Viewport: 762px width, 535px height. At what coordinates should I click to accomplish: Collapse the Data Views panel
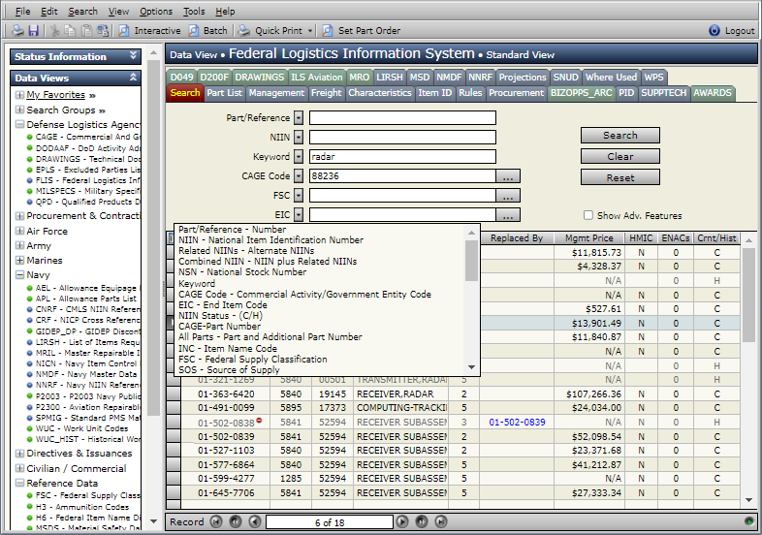(133, 78)
